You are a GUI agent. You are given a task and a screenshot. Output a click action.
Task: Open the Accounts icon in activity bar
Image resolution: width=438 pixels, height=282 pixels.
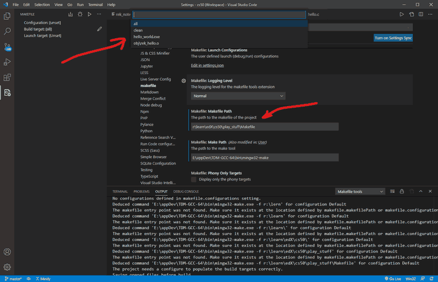[7, 252]
